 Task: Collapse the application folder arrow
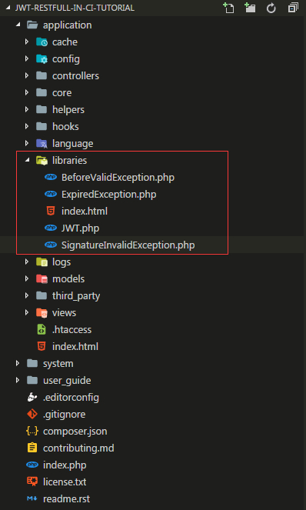click(x=18, y=25)
